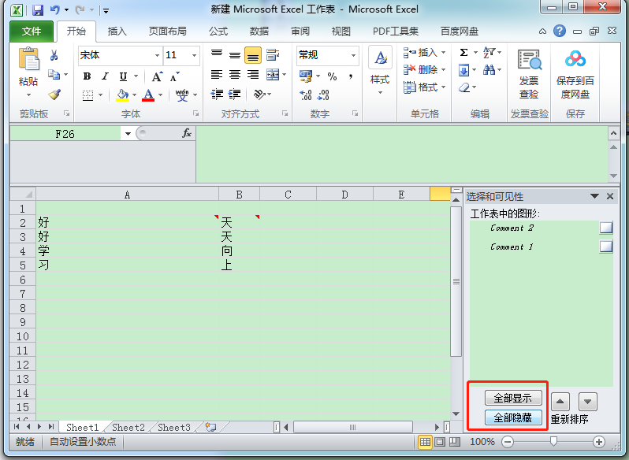Image resolution: width=629 pixels, height=460 pixels.
Task: Align text right
Action: tap(253, 75)
